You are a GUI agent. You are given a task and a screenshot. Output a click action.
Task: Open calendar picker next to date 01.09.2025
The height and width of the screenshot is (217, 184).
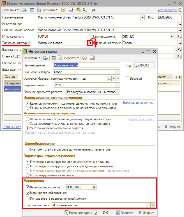[94, 187]
